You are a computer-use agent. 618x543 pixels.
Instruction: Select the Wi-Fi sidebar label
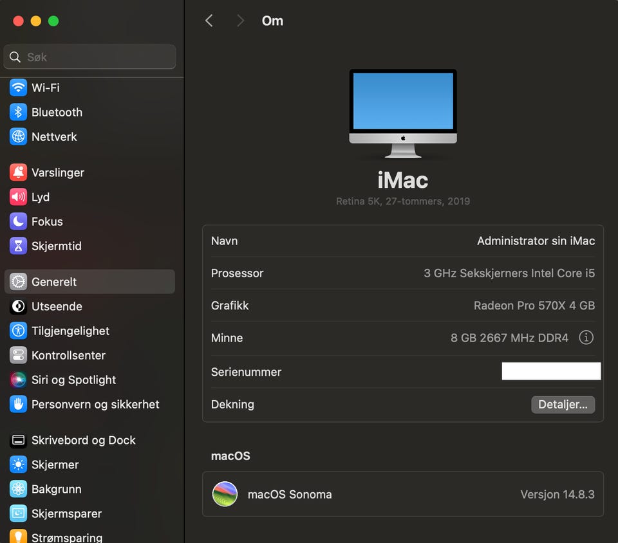pyautogui.click(x=45, y=87)
